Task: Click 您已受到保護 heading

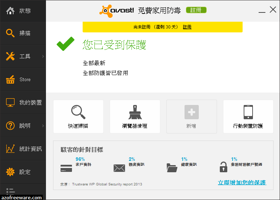Action: (114, 44)
